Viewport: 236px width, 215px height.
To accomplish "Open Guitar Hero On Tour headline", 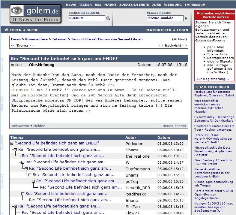I will [x=214, y=128].
